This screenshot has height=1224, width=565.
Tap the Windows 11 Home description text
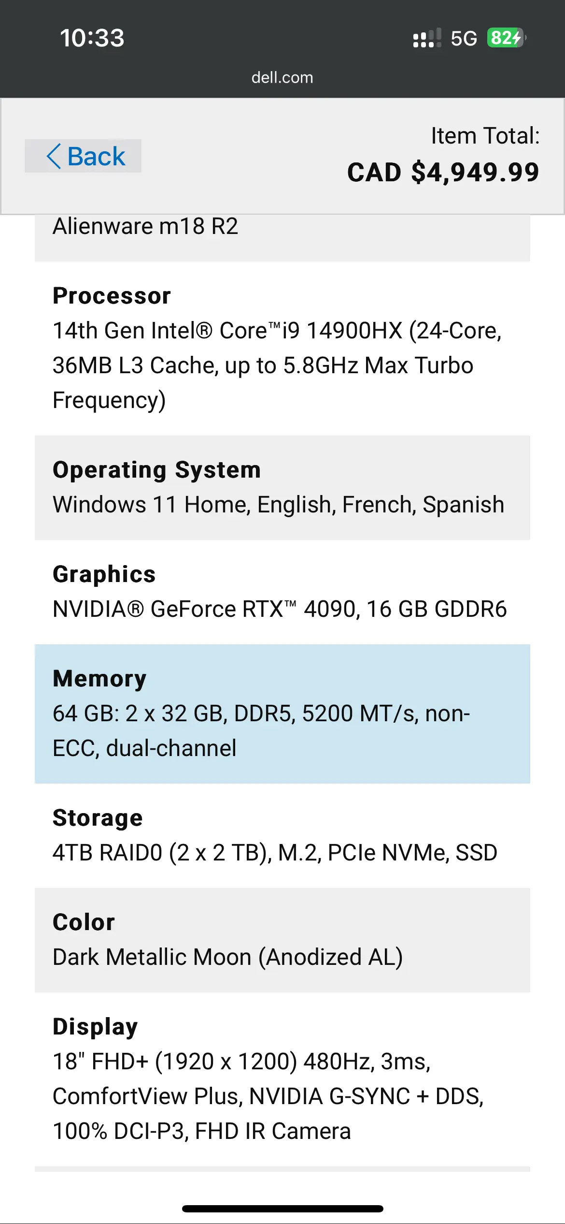[x=278, y=505]
